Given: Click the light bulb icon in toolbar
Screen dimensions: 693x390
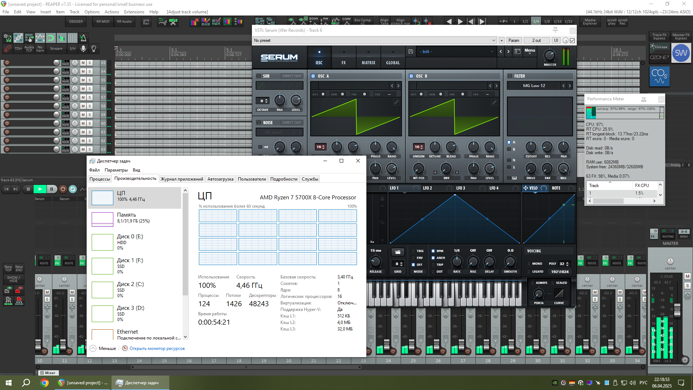Looking at the screenshot, I should (x=94, y=48).
